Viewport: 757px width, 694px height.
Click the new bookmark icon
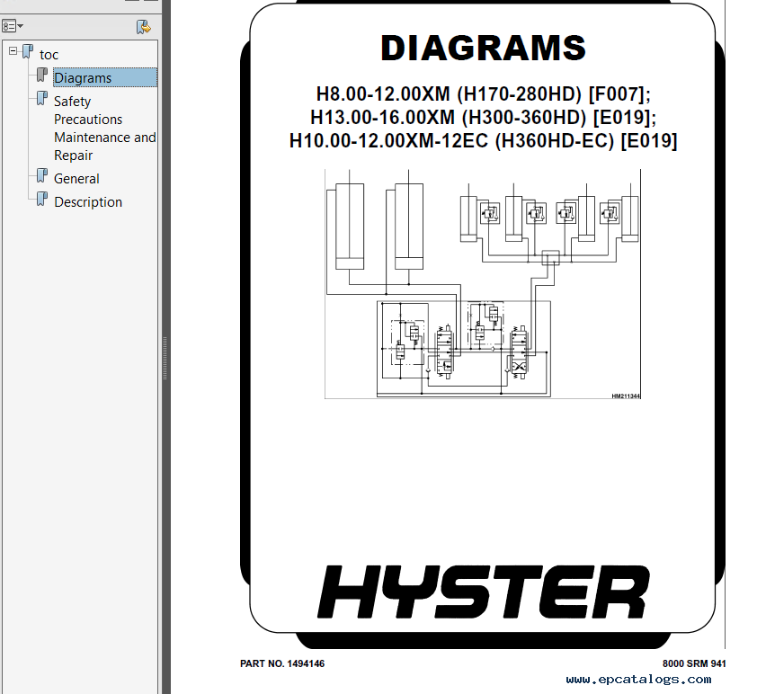[x=143, y=27]
